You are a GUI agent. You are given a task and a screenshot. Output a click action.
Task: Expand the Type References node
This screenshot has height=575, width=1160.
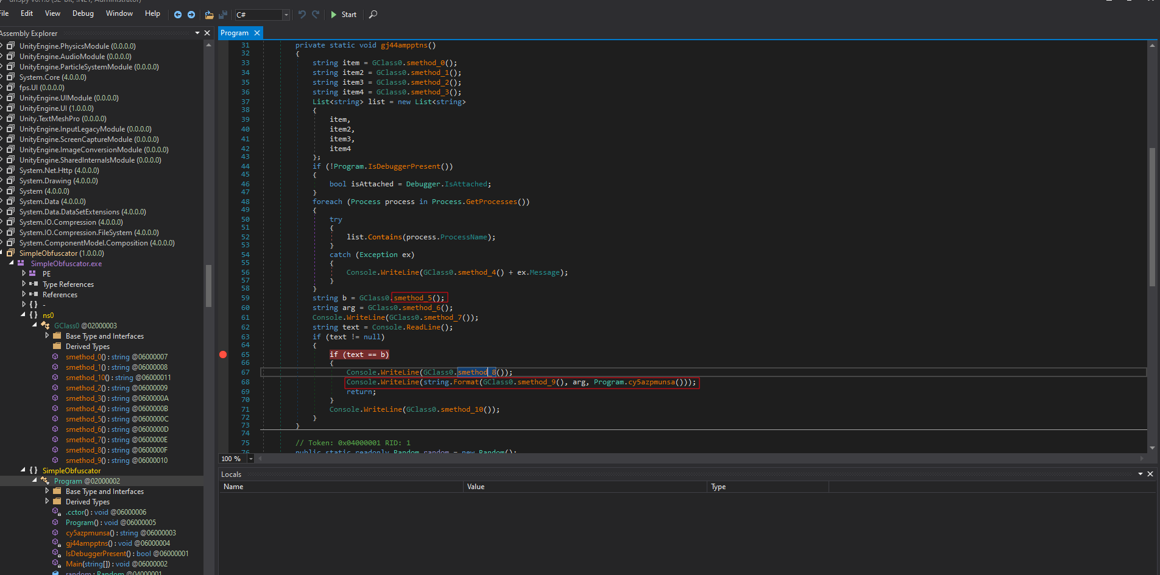tap(24, 284)
